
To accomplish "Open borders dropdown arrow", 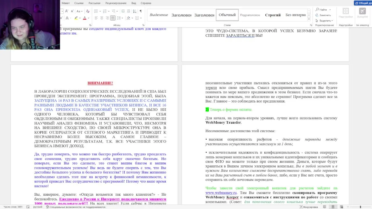I will [141, 18].
